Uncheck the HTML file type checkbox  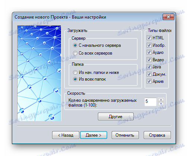click(x=149, y=38)
